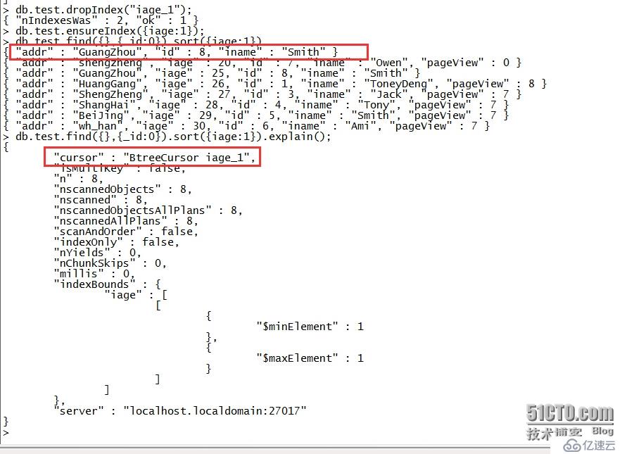The height and width of the screenshot is (454, 627).
Task: Click the row with addr ShangHai
Action: pyautogui.click(x=255, y=105)
